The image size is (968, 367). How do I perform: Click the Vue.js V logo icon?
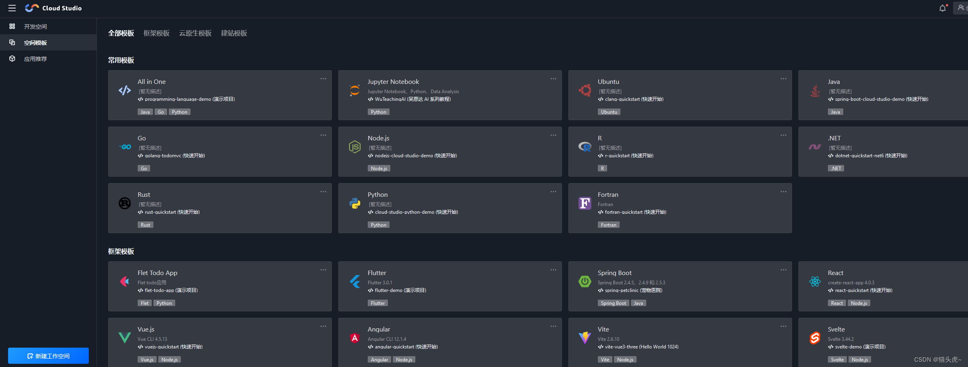125,338
